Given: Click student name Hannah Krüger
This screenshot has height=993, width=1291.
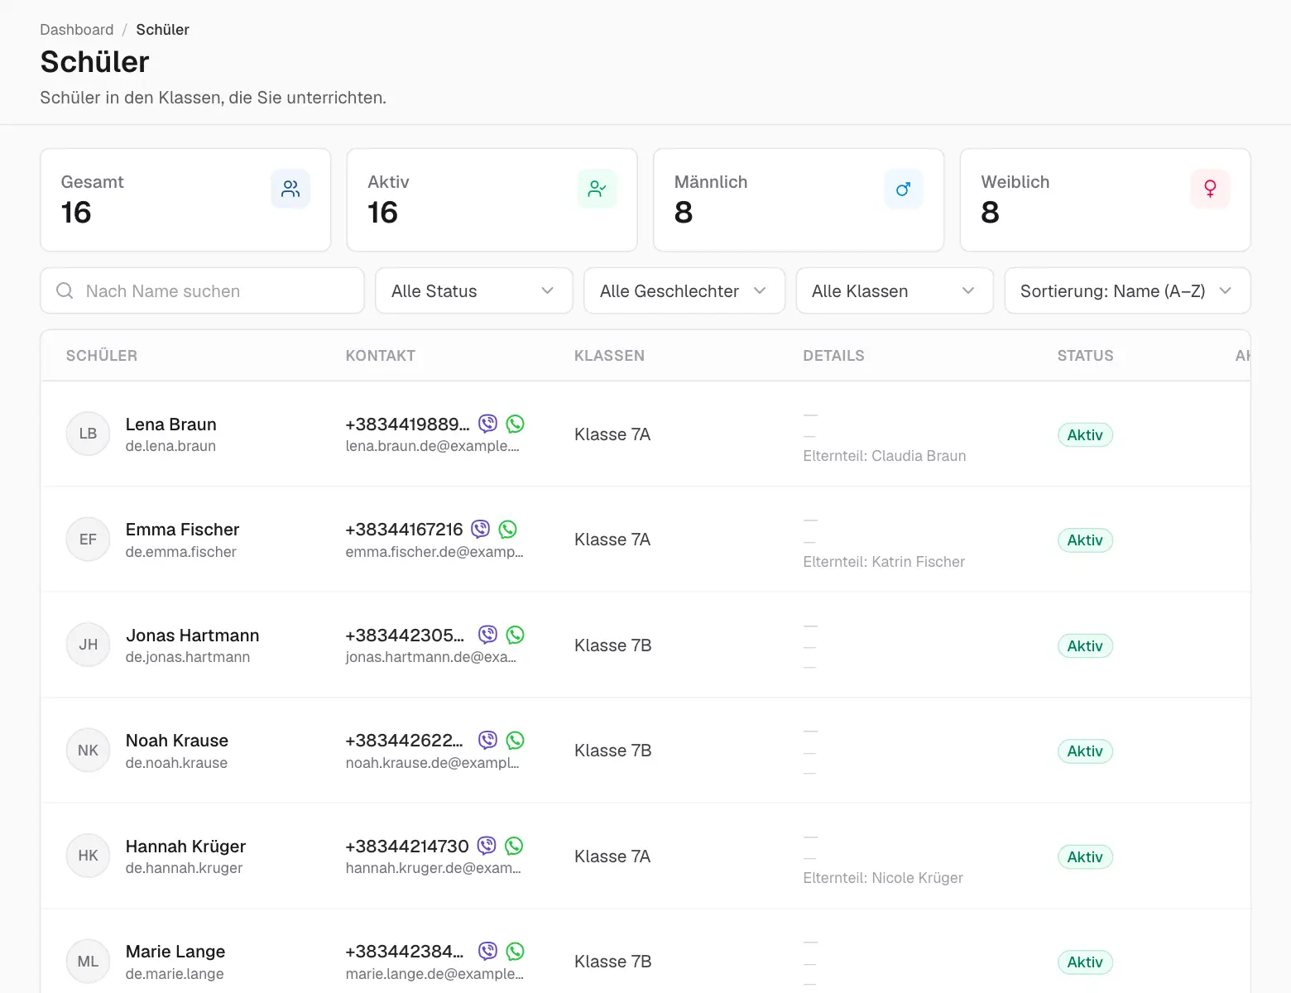Looking at the screenshot, I should [185, 846].
